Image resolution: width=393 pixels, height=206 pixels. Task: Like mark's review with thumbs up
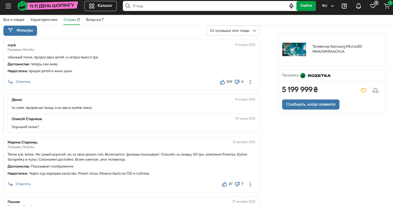pyautogui.click(x=223, y=82)
